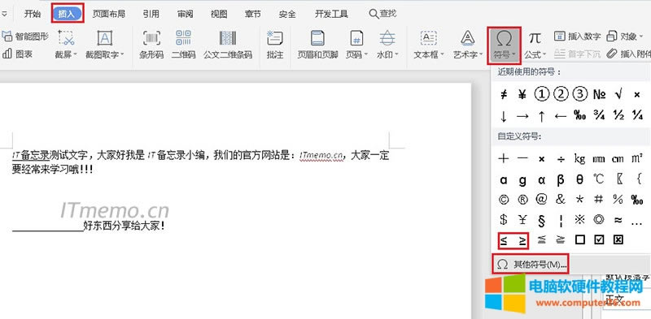The height and width of the screenshot is (319, 651).
Task: Insert the ¥ symbol from recent symbols
Action: click(x=522, y=94)
